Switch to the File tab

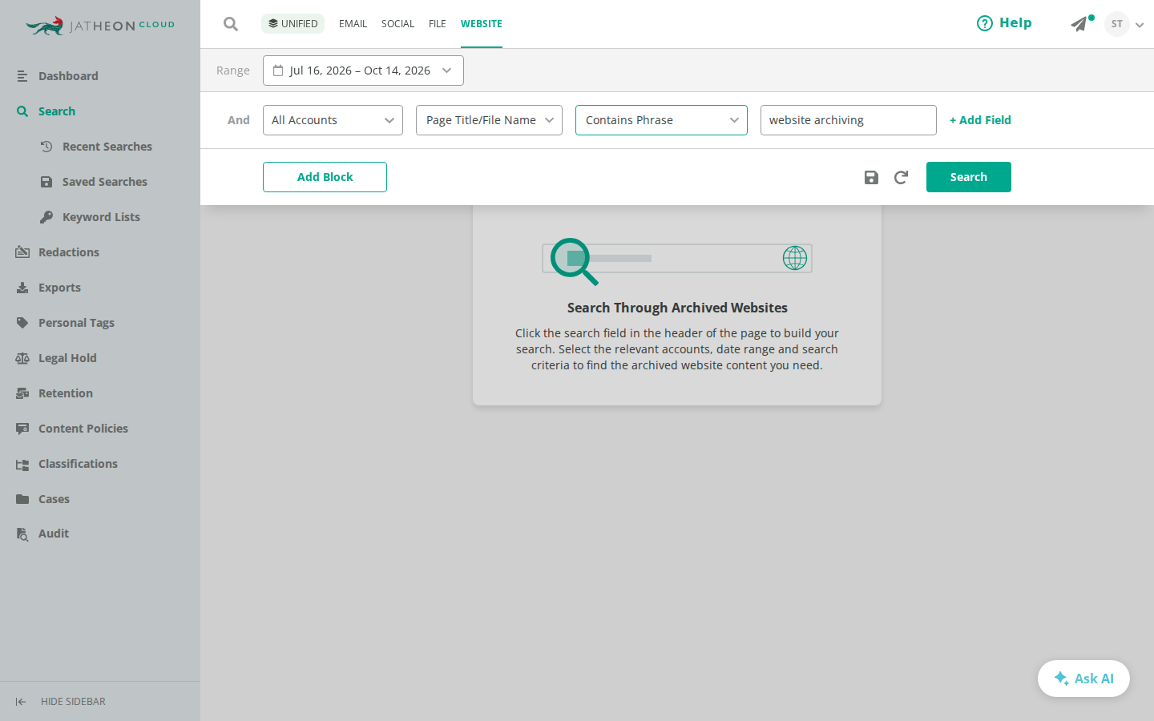(x=437, y=24)
